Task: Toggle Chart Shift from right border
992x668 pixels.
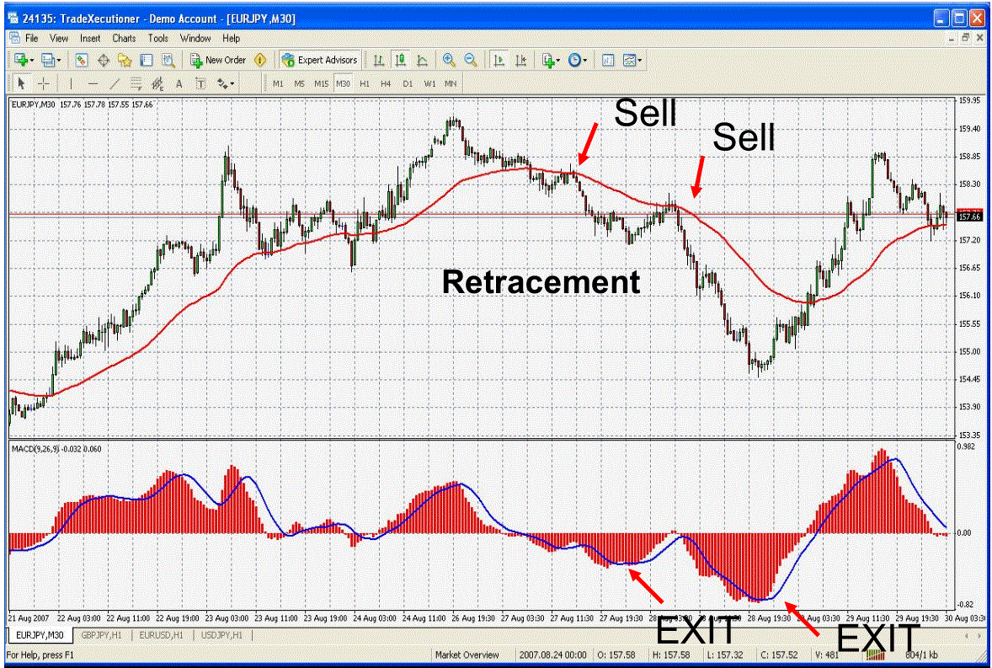Action: point(520,60)
